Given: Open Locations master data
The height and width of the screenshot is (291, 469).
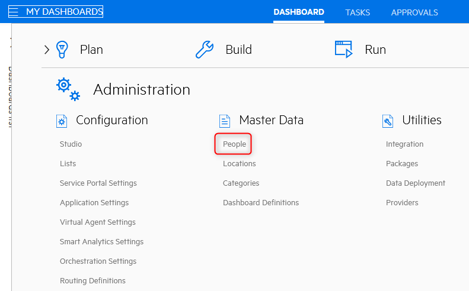Looking at the screenshot, I should (239, 164).
